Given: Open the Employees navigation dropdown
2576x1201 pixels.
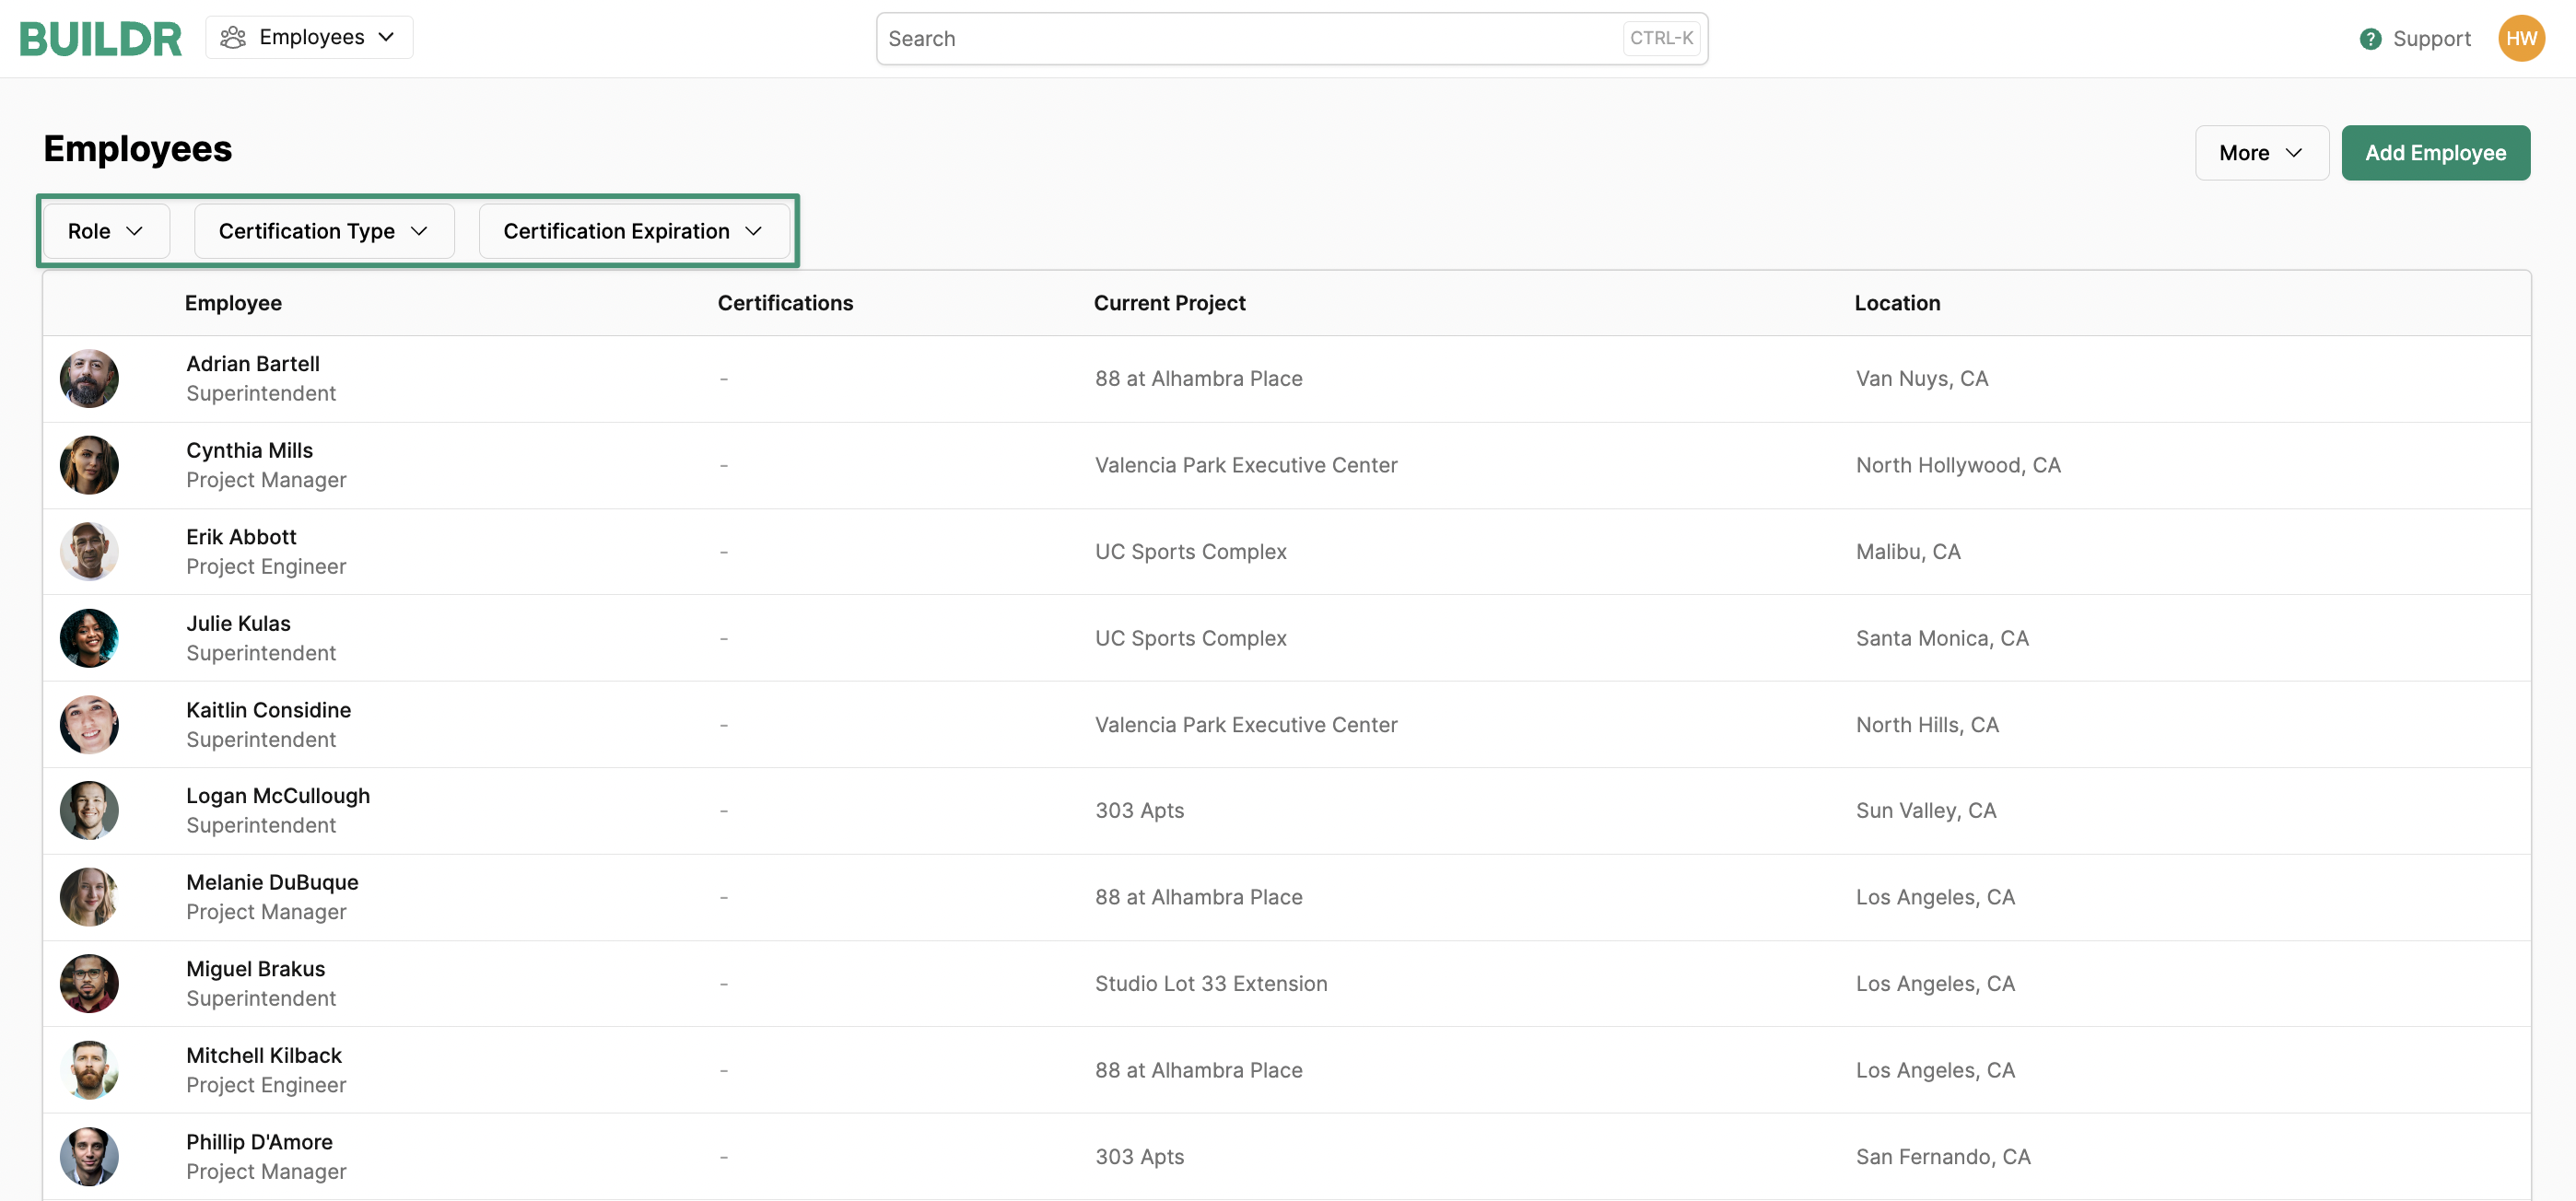Looking at the screenshot, I should pyautogui.click(x=309, y=37).
